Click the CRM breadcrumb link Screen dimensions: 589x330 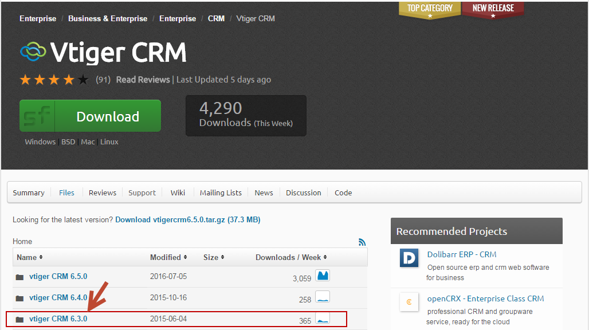point(217,18)
